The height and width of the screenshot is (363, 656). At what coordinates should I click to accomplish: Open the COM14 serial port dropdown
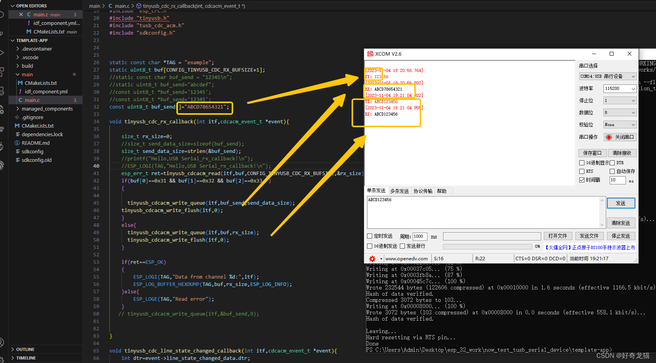pos(608,76)
